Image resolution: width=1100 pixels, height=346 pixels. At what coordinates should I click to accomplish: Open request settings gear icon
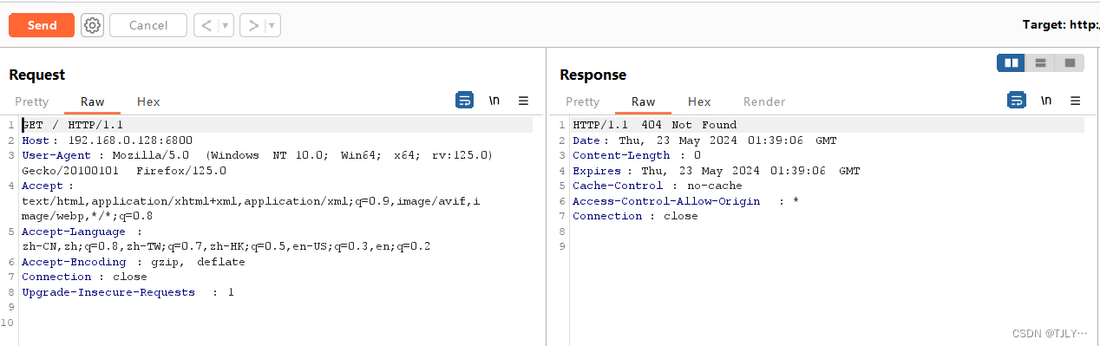[x=93, y=25]
